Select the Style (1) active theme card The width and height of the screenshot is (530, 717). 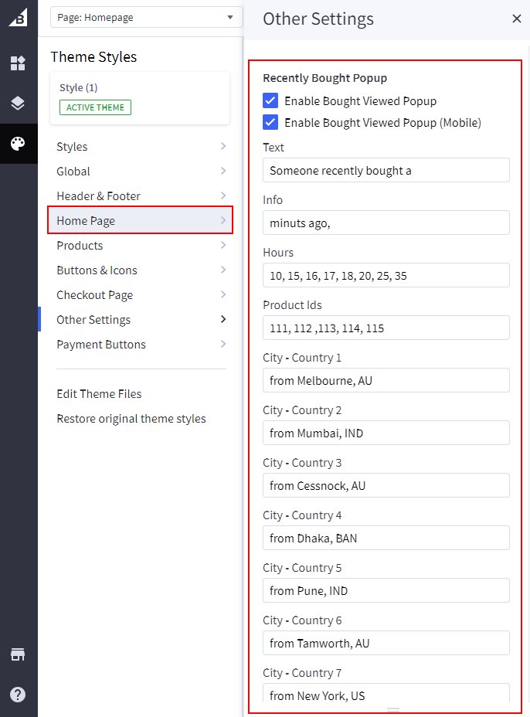(x=140, y=98)
